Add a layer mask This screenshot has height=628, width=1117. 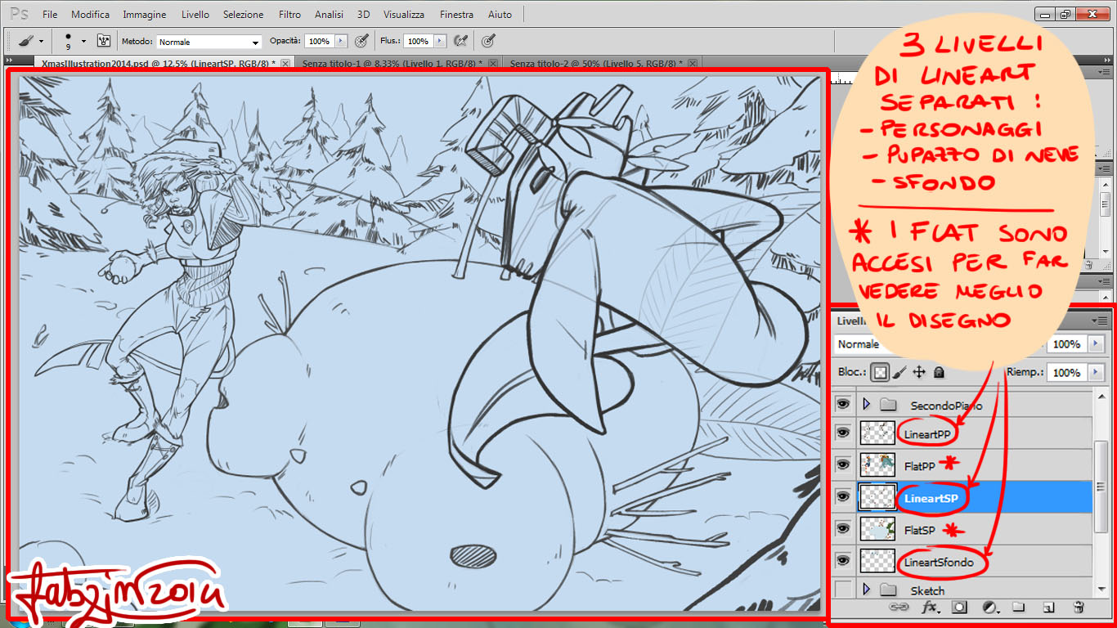(960, 608)
